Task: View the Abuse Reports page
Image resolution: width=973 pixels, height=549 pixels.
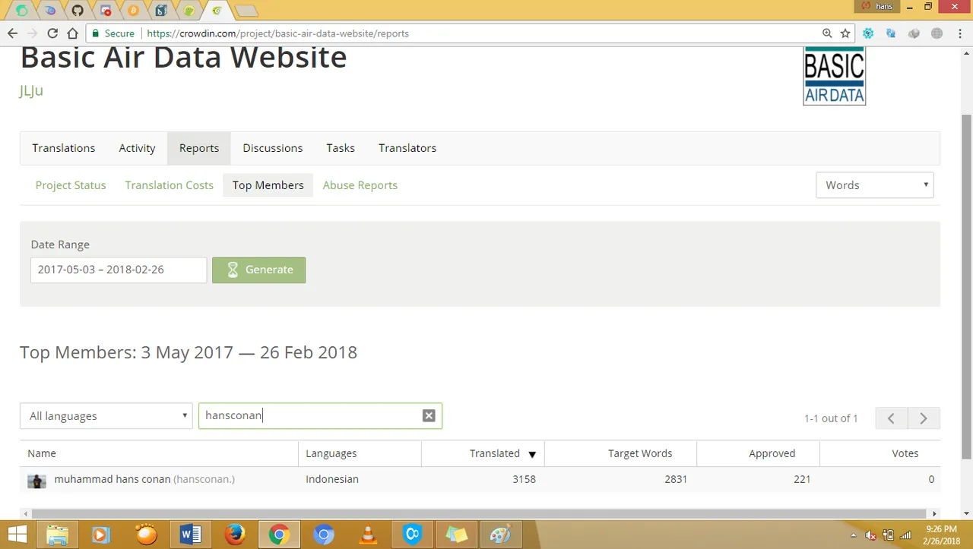Action: tap(360, 185)
